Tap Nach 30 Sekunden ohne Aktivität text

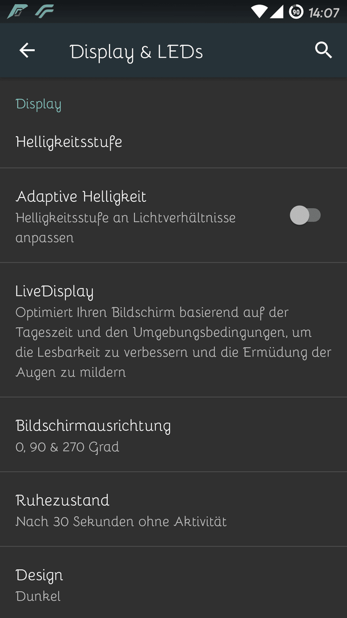pyautogui.click(x=121, y=521)
